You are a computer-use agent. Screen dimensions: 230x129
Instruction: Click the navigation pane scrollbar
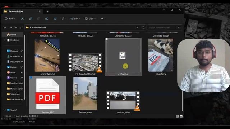pyautogui.click(x=24, y=67)
